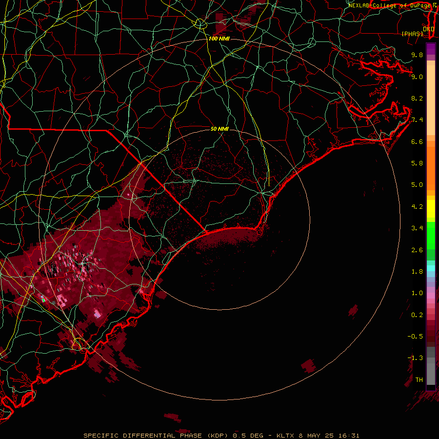The width and height of the screenshot is (439, 439).
Task: Click the 1.0 scale label
Action: coord(417,293)
